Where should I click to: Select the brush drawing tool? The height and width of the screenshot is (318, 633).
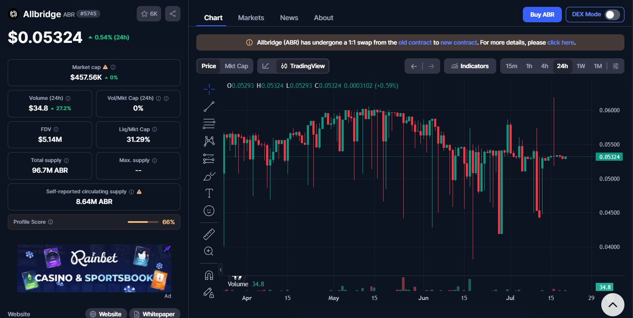tap(209, 176)
